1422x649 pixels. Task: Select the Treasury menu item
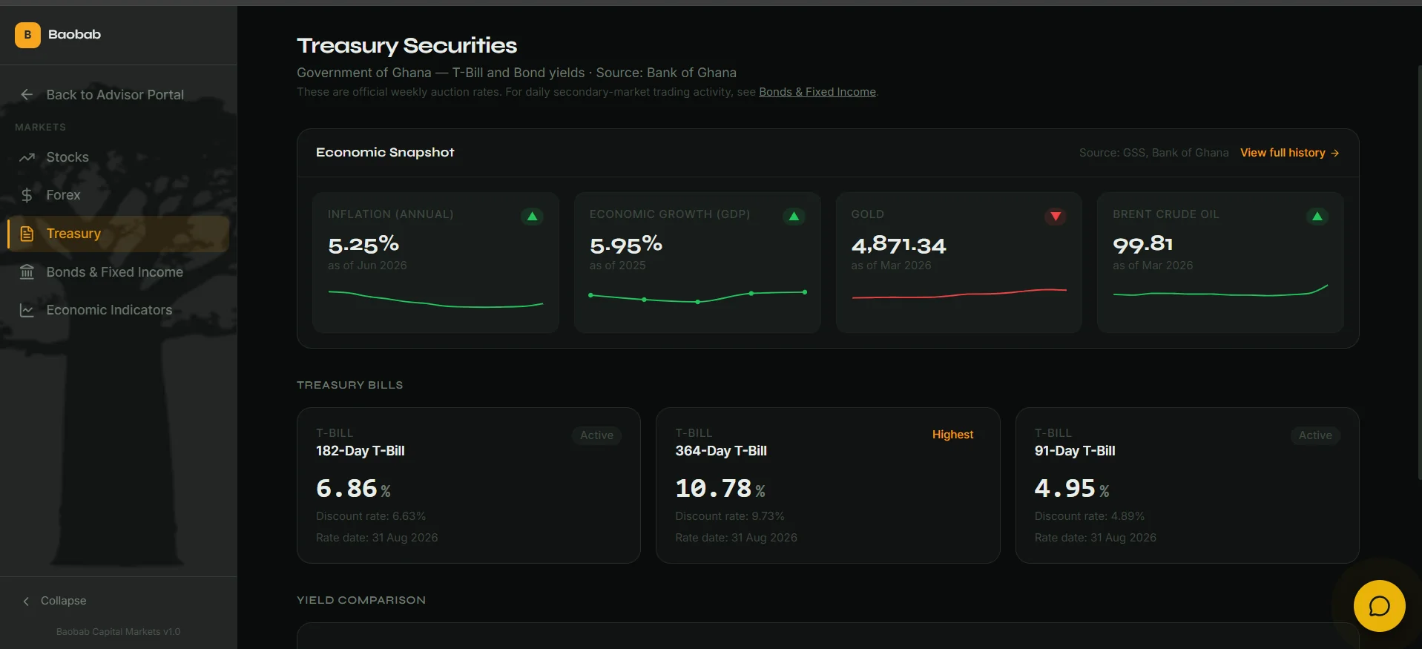118,234
